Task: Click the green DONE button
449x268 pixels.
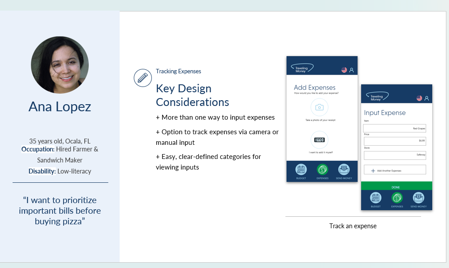Action: (396, 185)
